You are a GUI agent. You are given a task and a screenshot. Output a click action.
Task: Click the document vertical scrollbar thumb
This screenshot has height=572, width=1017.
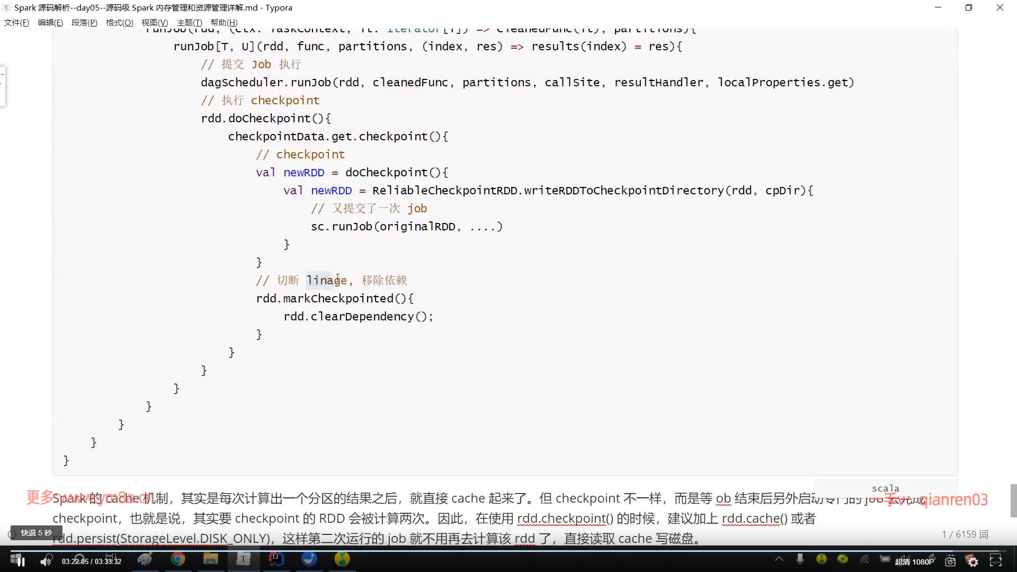click(x=1013, y=500)
